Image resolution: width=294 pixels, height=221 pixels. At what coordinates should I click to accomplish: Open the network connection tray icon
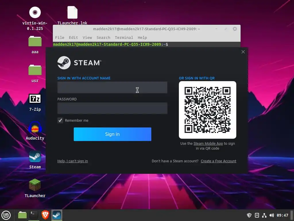click(x=264, y=215)
